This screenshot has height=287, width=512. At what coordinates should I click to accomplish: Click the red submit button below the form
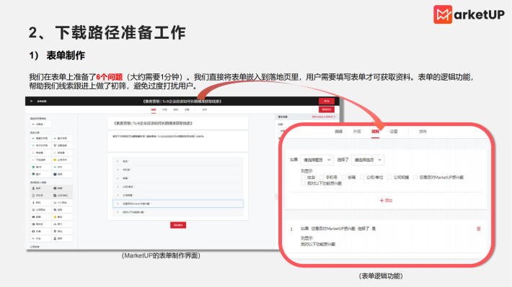(178, 225)
